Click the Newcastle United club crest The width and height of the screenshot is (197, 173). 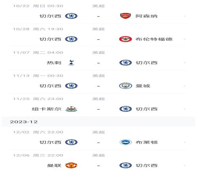click(x=71, y=109)
